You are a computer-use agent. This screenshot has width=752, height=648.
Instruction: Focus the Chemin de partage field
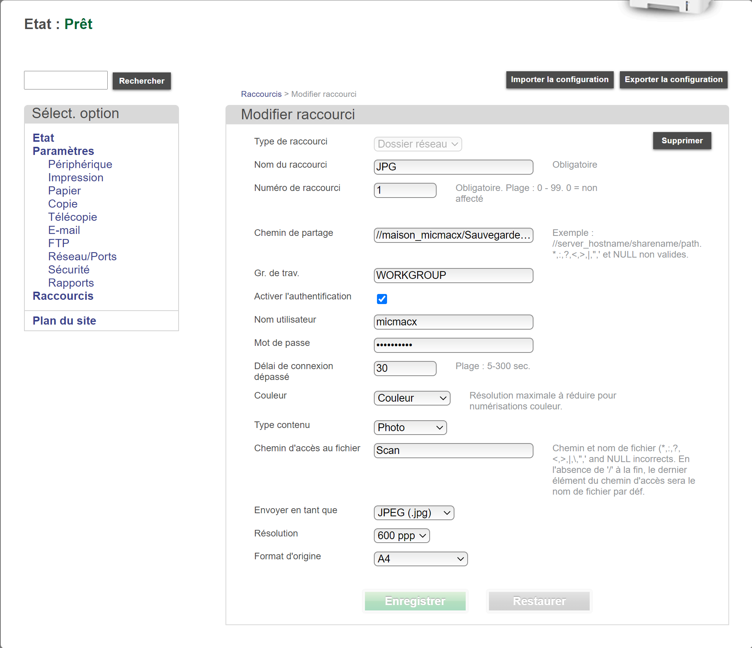pos(453,235)
